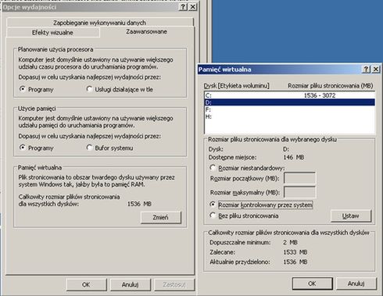This screenshot has width=383, height=296.
Task: Select drive D: in paging file list
Action: (290, 102)
